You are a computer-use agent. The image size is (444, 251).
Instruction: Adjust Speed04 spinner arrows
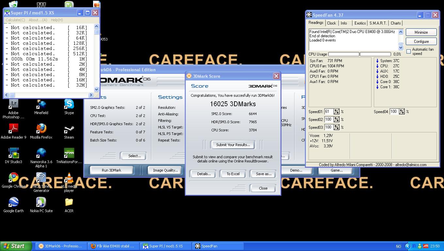(402, 111)
